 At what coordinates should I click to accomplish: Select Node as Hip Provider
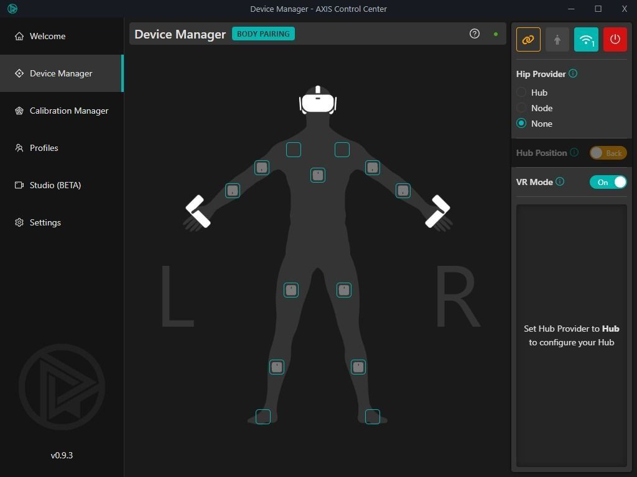point(534,108)
